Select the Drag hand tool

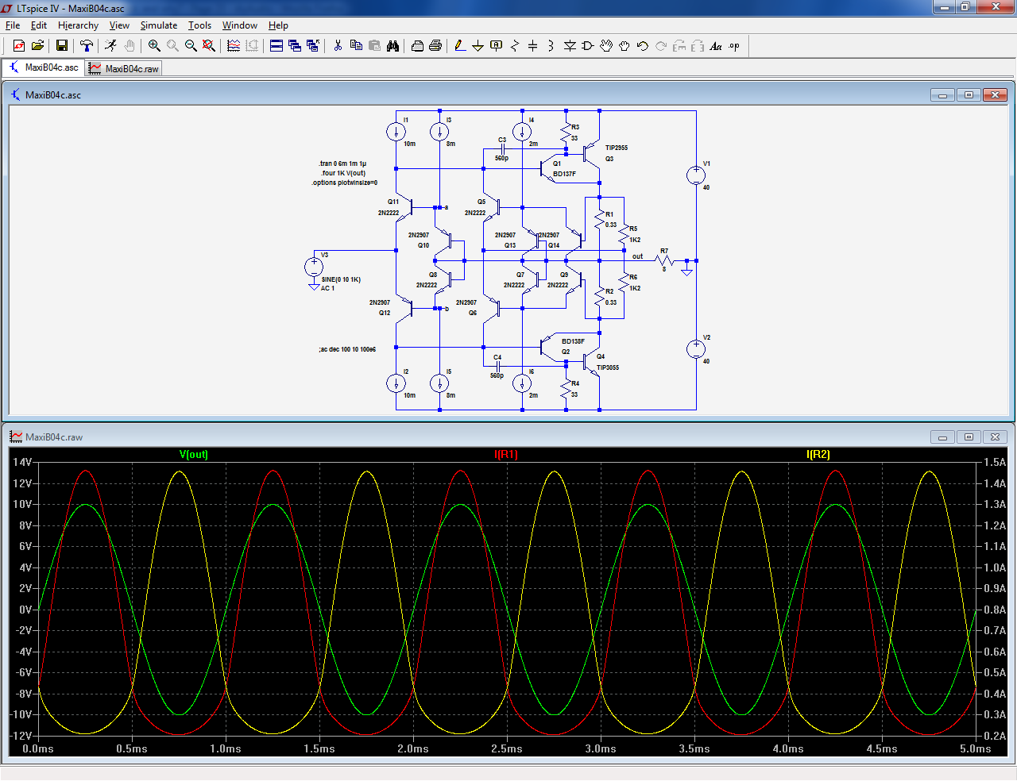[625, 46]
